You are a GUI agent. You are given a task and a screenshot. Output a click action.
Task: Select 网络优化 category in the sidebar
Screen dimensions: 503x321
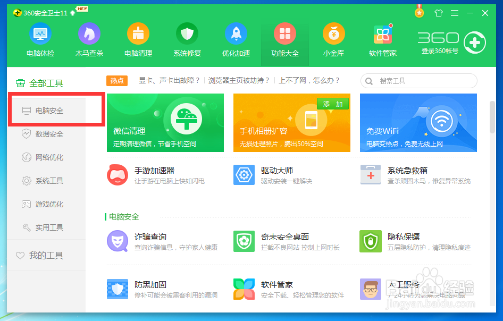[46, 157]
